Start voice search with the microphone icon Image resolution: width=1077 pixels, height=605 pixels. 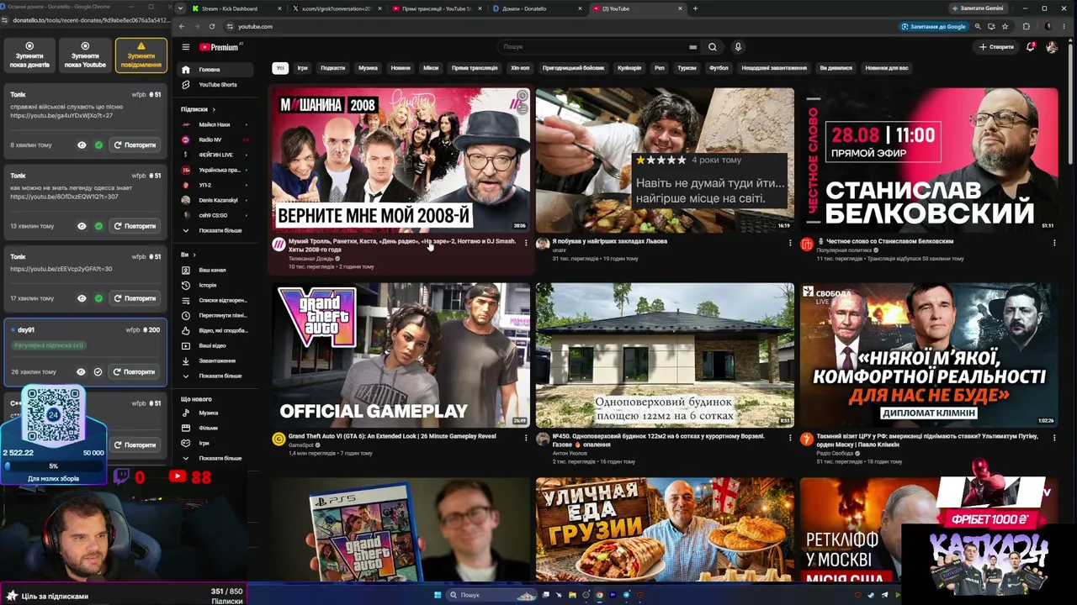click(x=738, y=47)
